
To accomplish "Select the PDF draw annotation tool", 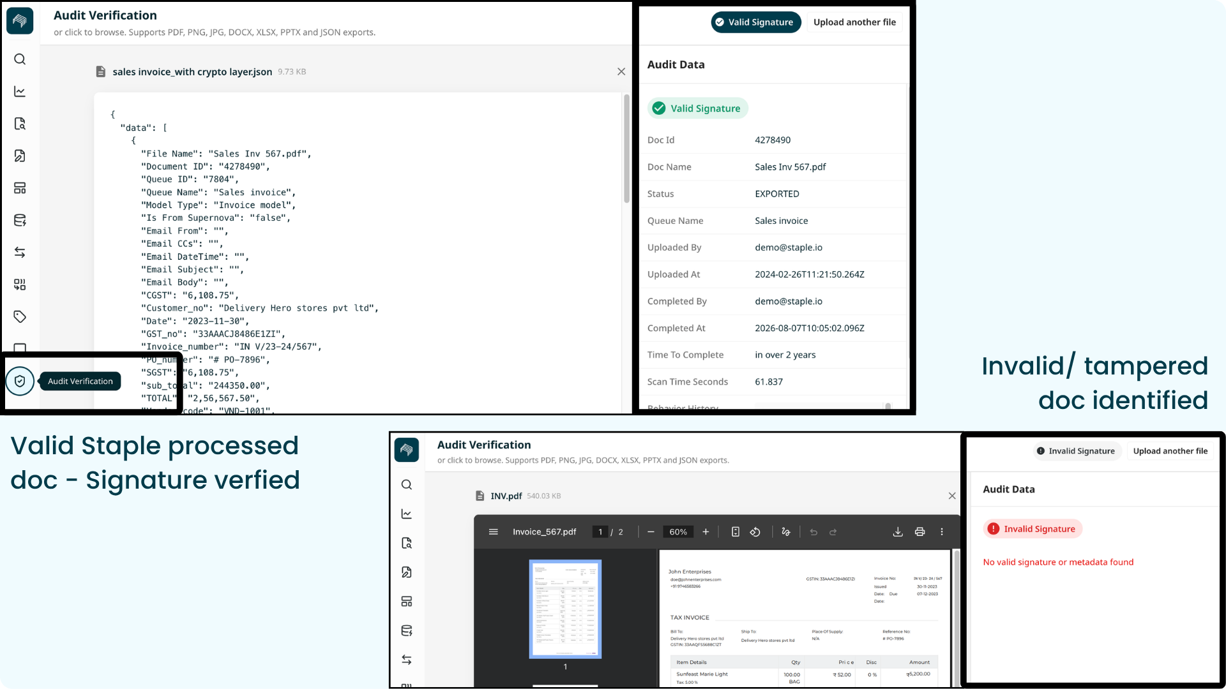I will 786,532.
